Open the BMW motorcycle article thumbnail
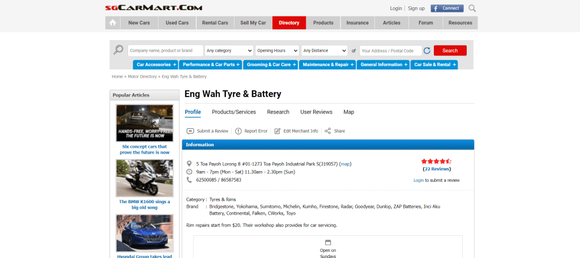The height and width of the screenshot is (258, 580). (x=144, y=178)
